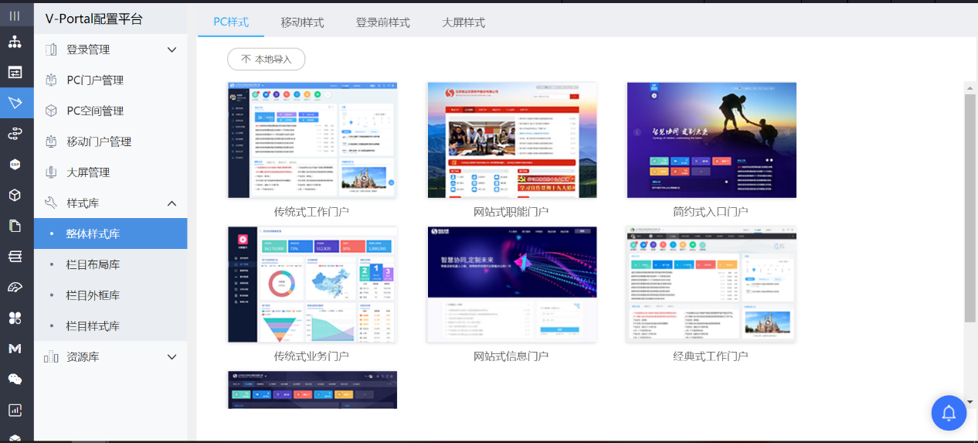The width and height of the screenshot is (978, 443).
Task: Click the CAP hexagon icon
Action: pos(15,164)
